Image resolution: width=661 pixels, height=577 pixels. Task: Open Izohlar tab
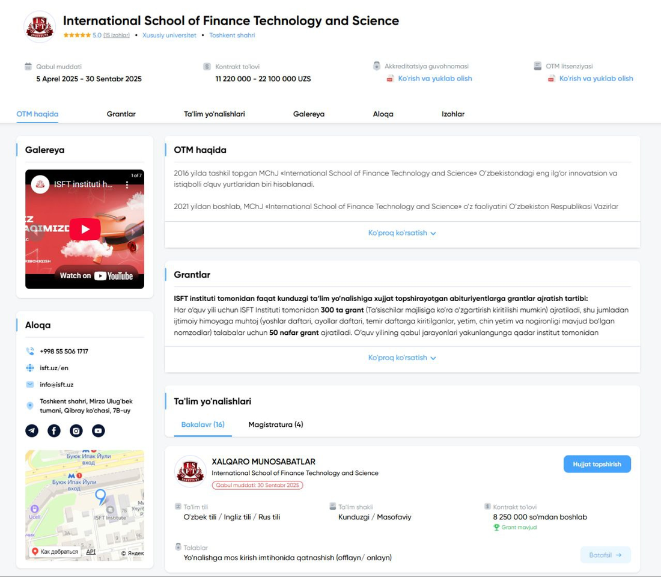coord(453,114)
